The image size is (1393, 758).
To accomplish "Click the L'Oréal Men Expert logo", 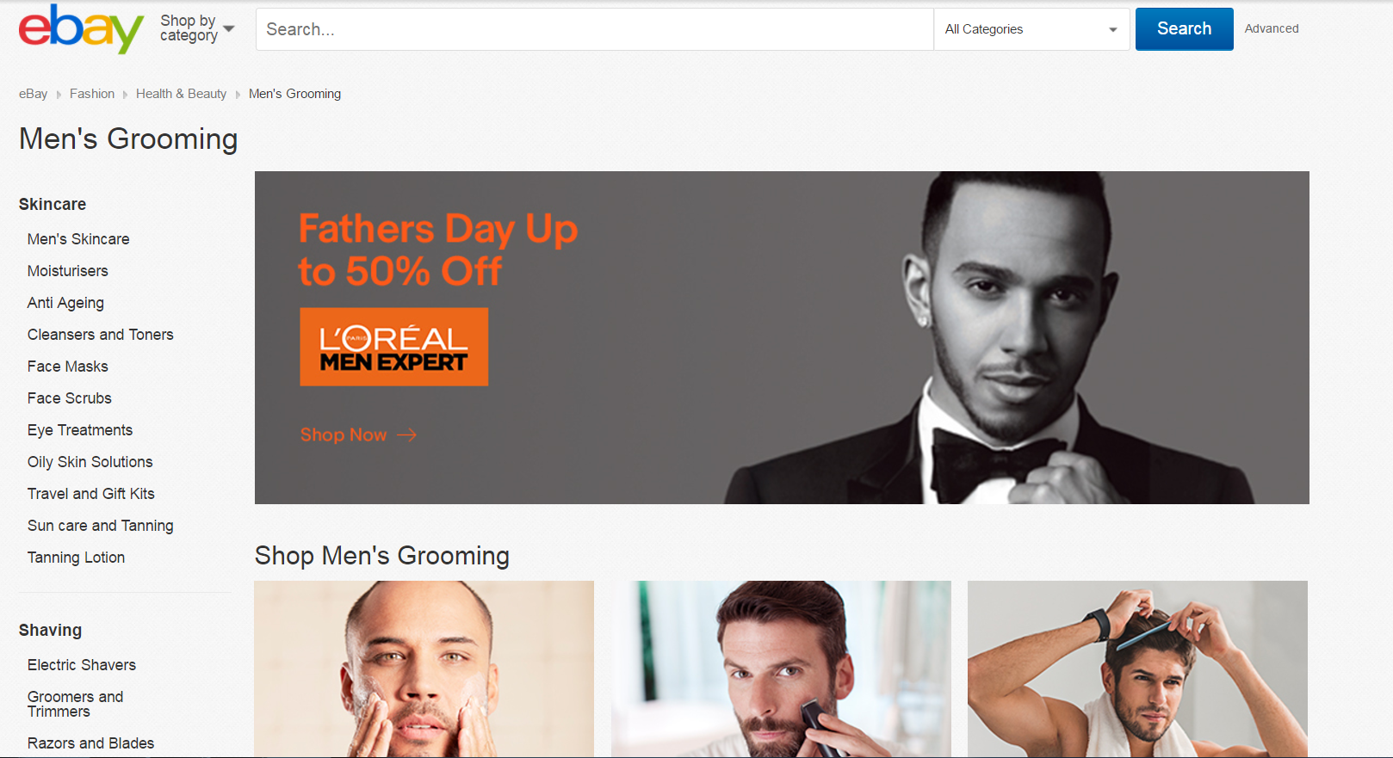I will click(393, 347).
